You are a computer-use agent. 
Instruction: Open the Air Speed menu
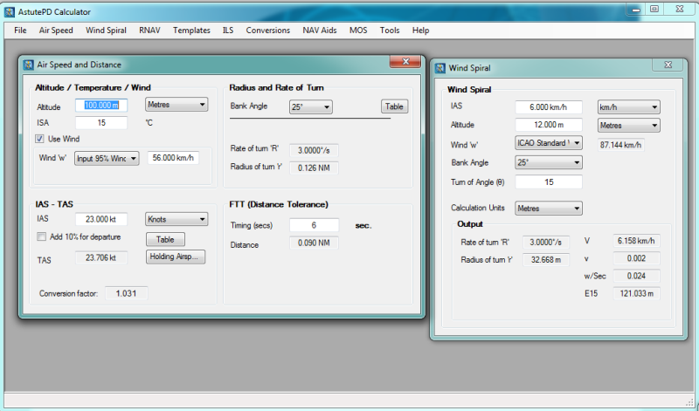pyautogui.click(x=56, y=31)
